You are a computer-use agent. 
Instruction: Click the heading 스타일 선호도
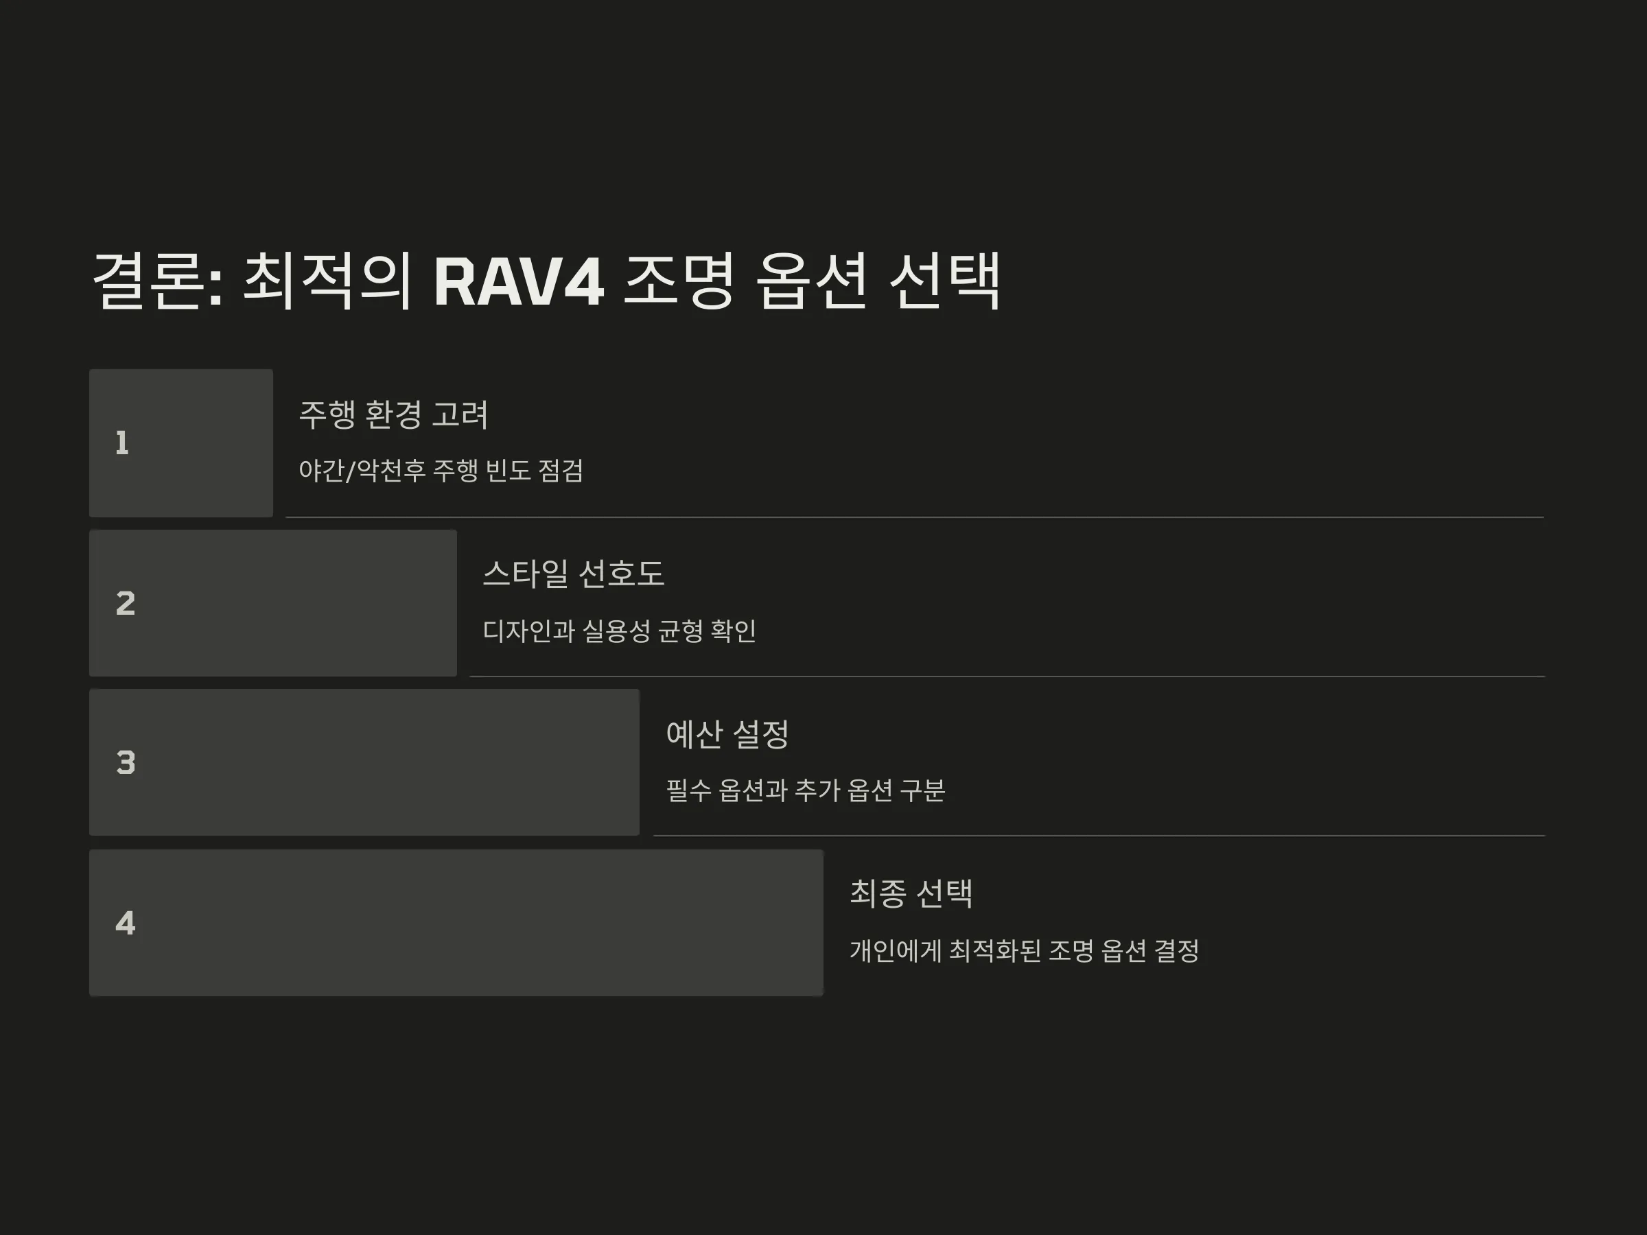point(573,574)
